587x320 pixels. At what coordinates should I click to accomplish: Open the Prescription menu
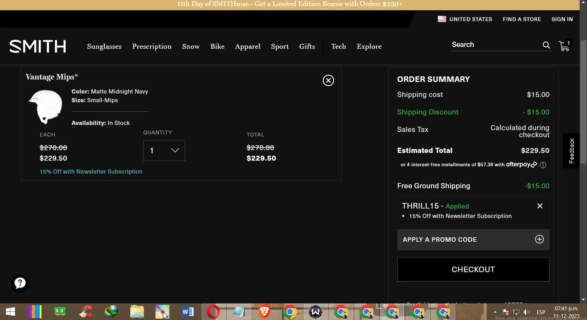pyautogui.click(x=152, y=46)
